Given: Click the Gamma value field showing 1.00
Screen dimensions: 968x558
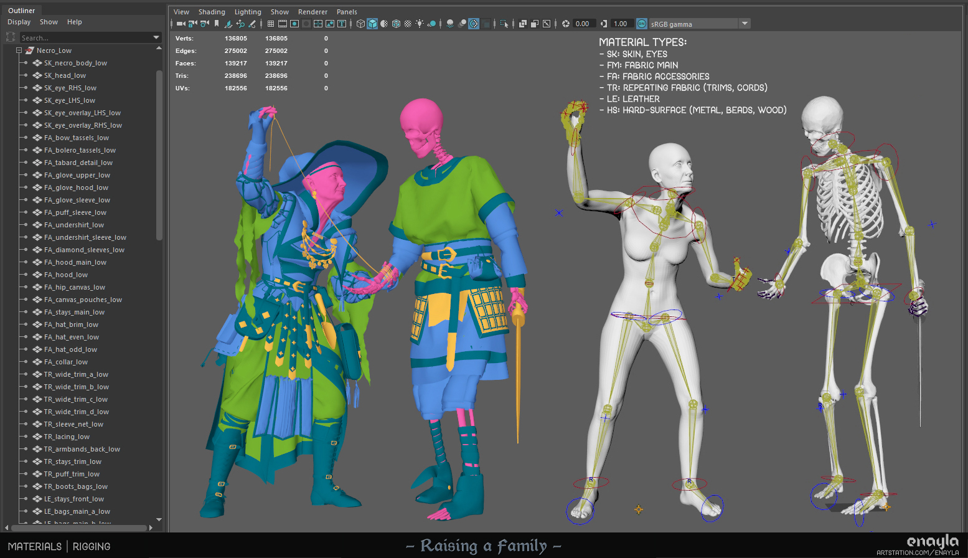Looking at the screenshot, I should [621, 24].
